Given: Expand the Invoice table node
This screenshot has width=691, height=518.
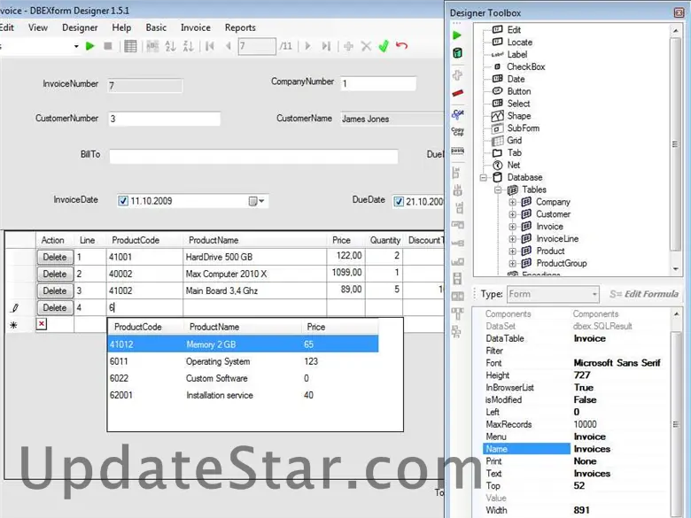Looking at the screenshot, I should (512, 227).
